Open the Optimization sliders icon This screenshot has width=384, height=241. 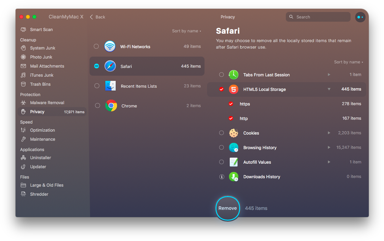pos(23,130)
